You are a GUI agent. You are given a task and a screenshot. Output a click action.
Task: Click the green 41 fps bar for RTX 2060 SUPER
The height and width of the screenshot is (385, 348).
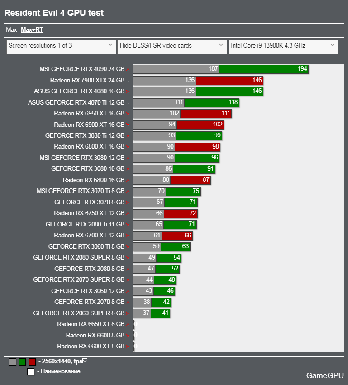pyautogui.click(x=160, y=313)
